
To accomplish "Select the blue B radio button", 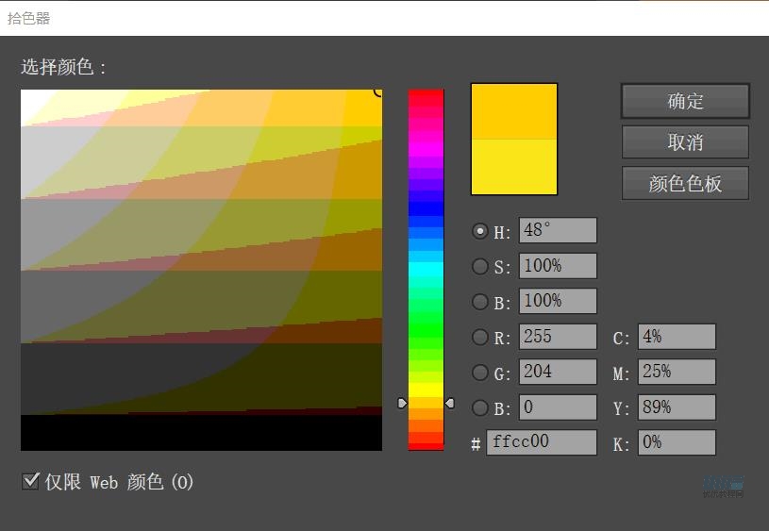I will 480,407.
